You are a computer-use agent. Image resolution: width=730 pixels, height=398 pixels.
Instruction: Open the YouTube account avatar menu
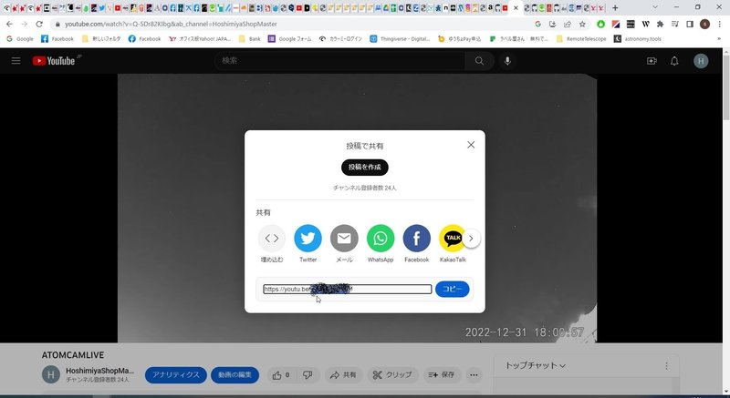tap(701, 61)
